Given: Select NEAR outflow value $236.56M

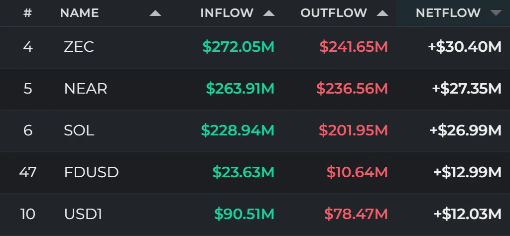Looking at the screenshot, I should pyautogui.click(x=352, y=89).
